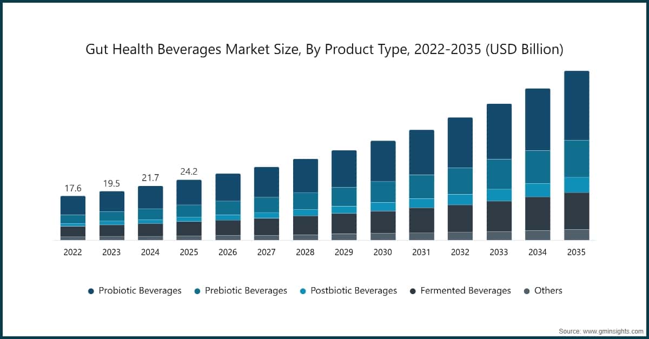Click the Probiotic Beverages legend text

pyautogui.click(x=140, y=290)
